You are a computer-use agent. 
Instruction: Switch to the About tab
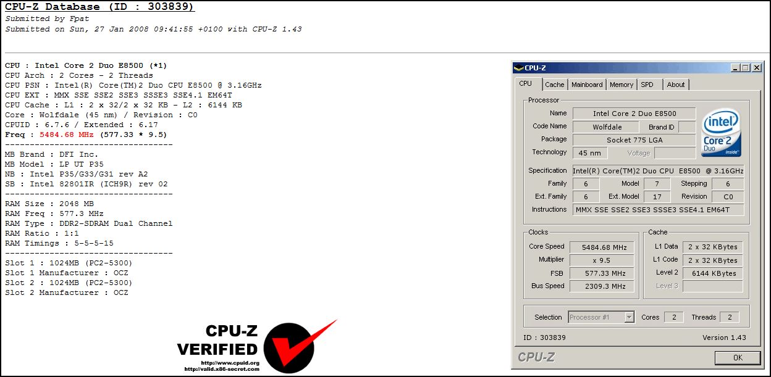676,85
